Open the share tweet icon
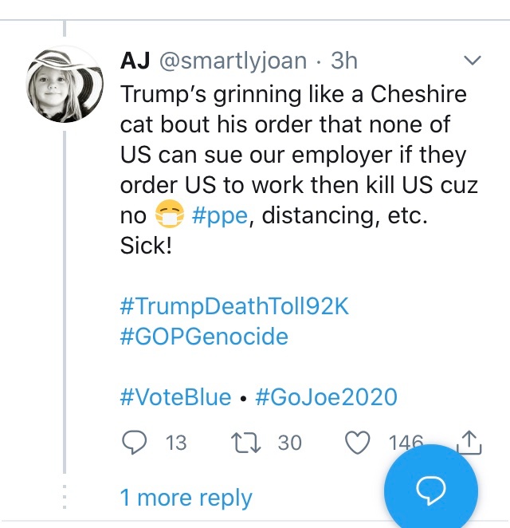Image resolution: width=510 pixels, height=528 pixels. (470, 441)
